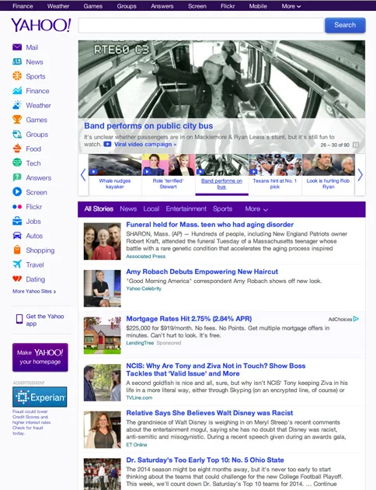Click Make Yahoo your homepage button
Image resolution: width=376 pixels, height=490 pixels.
40,357
